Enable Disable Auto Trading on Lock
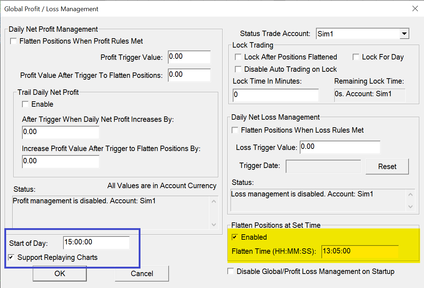Screen dimensions: 424x288 [x=238, y=69]
